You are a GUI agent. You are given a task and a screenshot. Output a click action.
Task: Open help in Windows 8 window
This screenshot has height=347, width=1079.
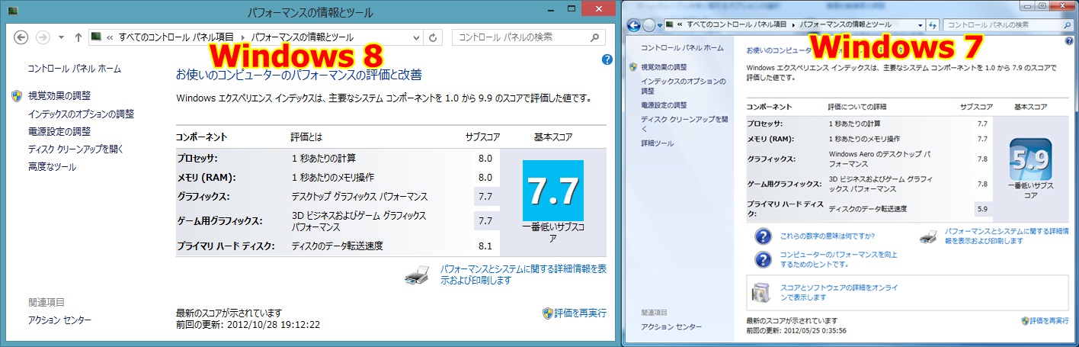tap(607, 59)
